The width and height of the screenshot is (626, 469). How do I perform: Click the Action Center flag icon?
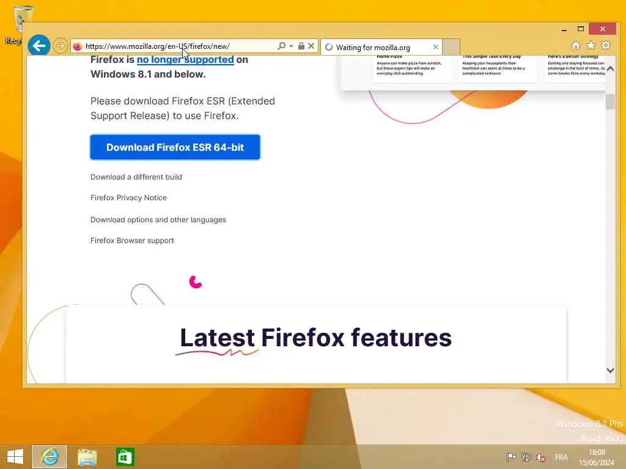click(511, 457)
